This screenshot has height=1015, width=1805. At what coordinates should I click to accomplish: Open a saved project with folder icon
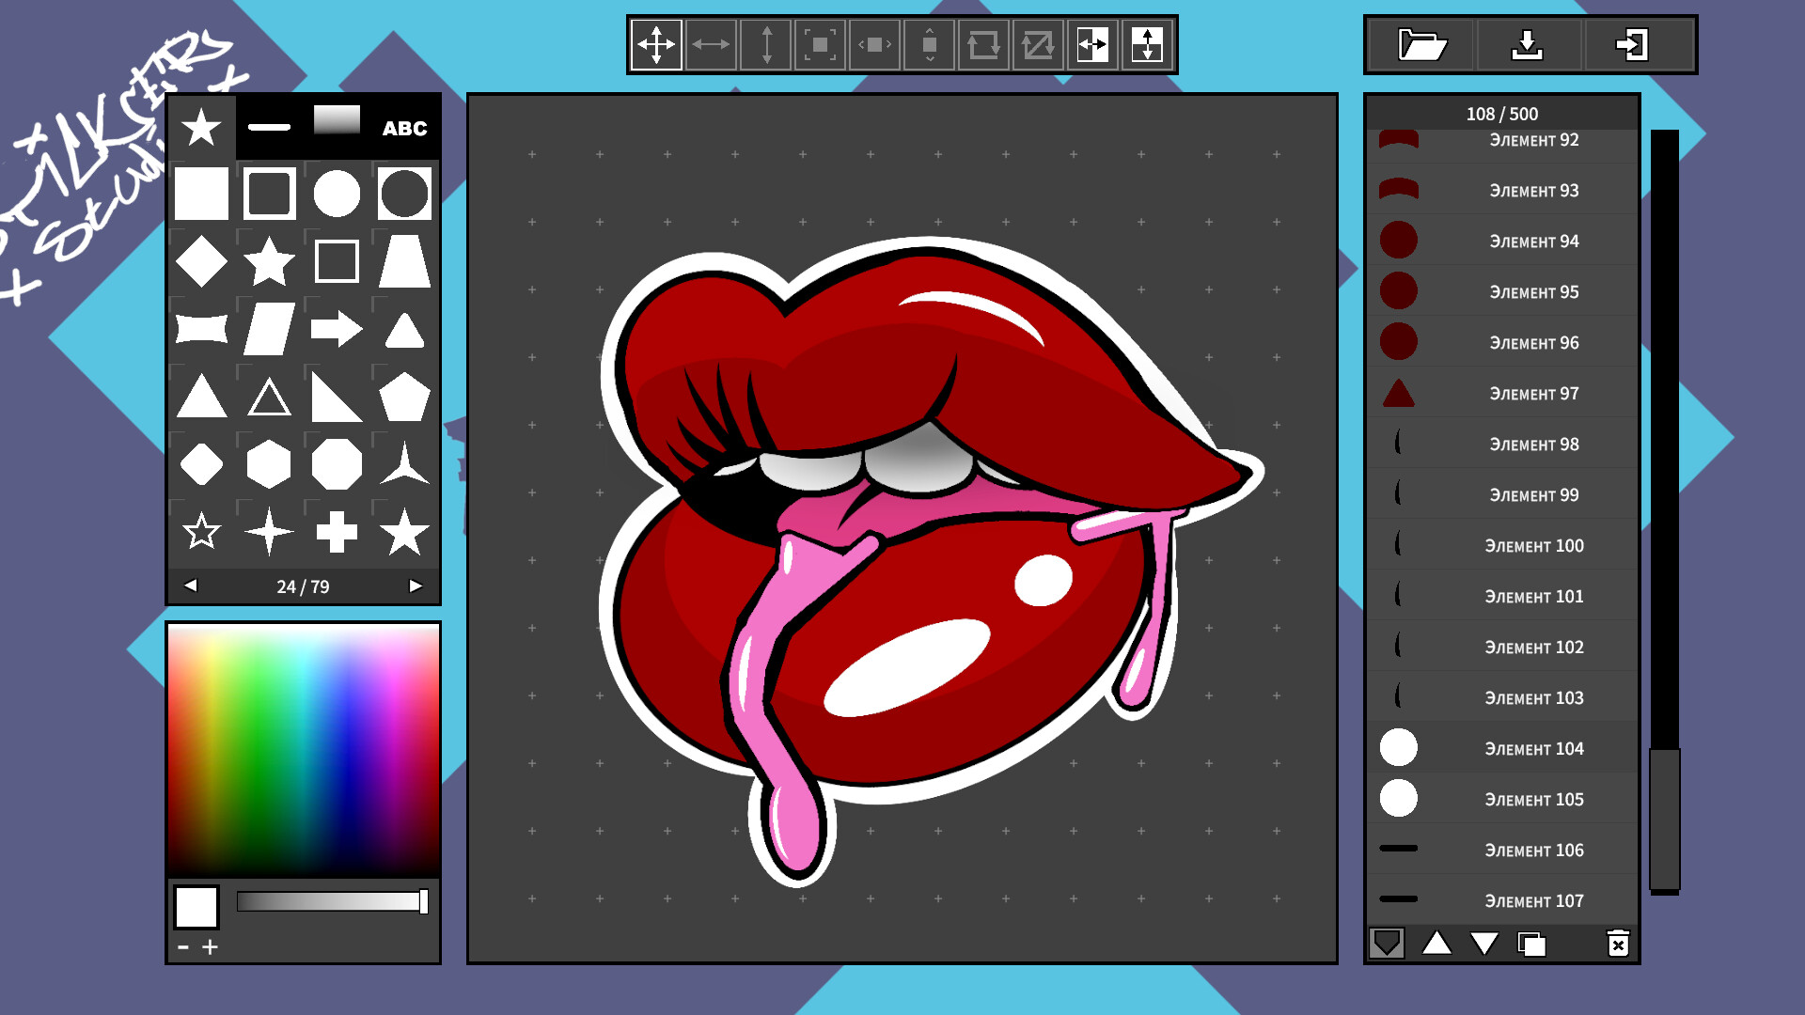(x=1422, y=45)
